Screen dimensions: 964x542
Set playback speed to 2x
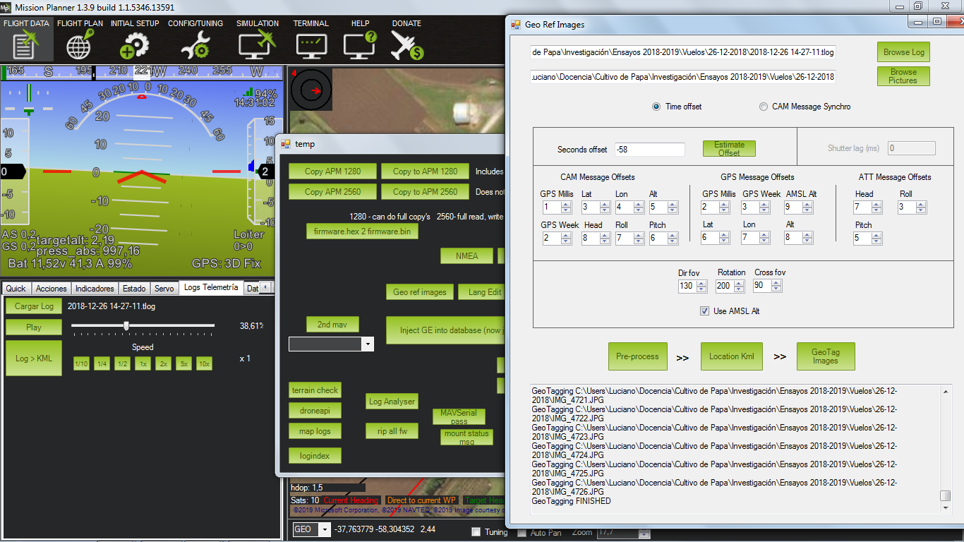point(163,364)
